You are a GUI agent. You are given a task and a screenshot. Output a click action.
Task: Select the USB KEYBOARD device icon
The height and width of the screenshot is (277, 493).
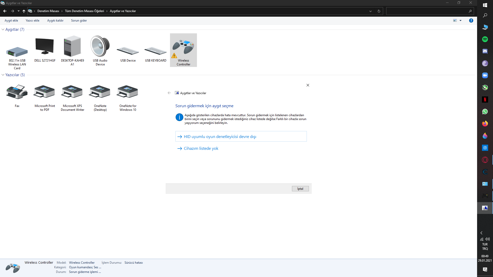click(x=156, y=51)
